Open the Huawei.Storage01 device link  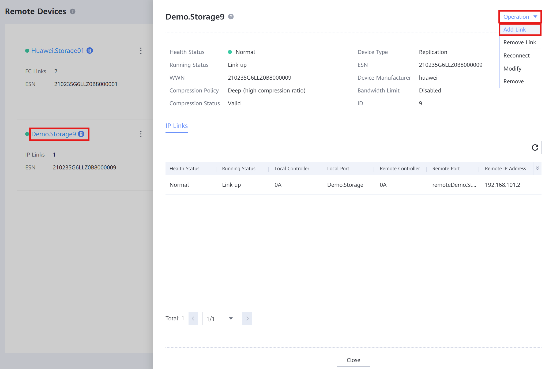click(x=58, y=51)
